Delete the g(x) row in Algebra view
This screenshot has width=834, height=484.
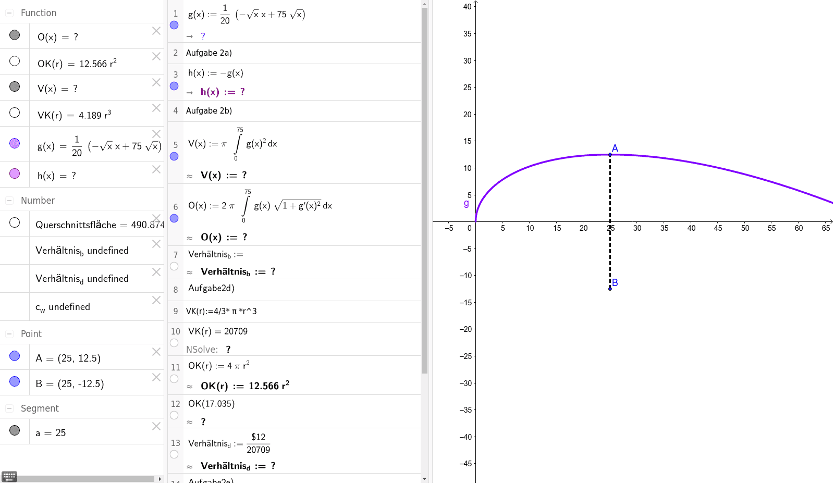click(x=156, y=134)
